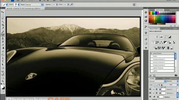Apply the Lighten Shadows preset
The width and height of the screenshot is (179, 100).
click(x=162, y=68)
